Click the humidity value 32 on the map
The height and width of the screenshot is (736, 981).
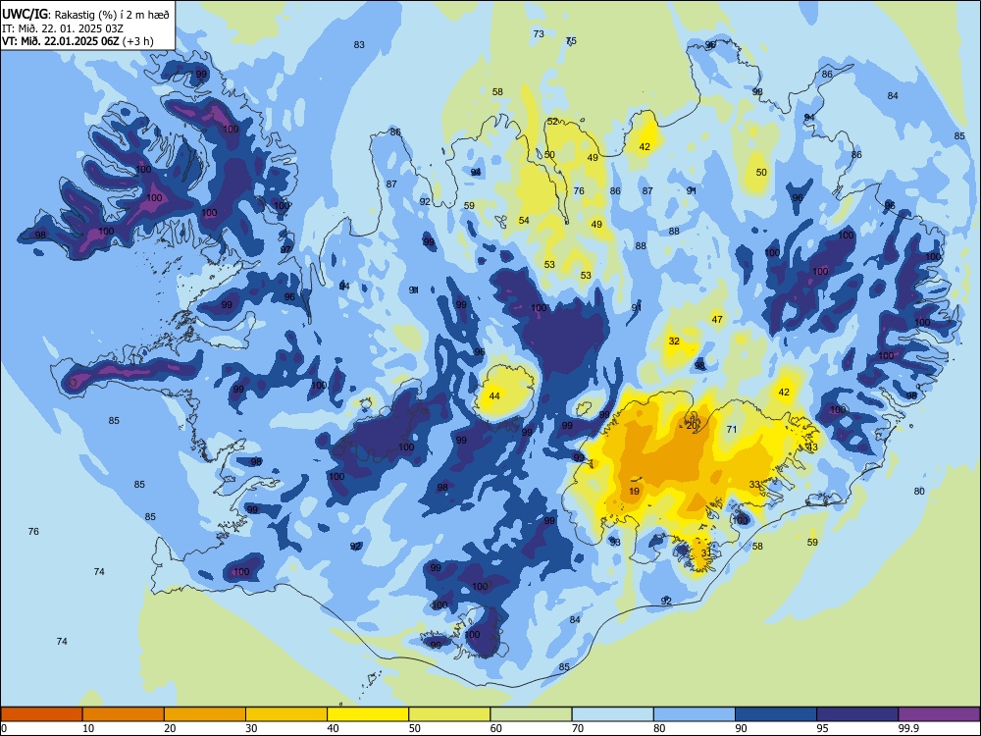coord(674,342)
